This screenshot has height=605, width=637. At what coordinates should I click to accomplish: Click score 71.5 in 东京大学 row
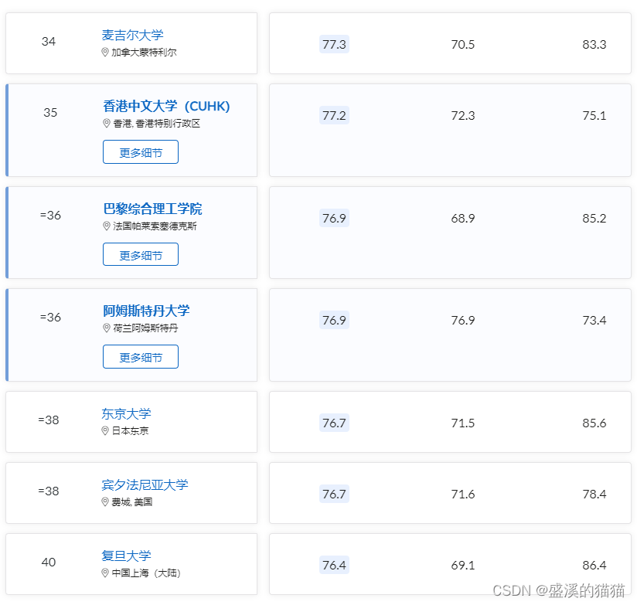point(463,423)
